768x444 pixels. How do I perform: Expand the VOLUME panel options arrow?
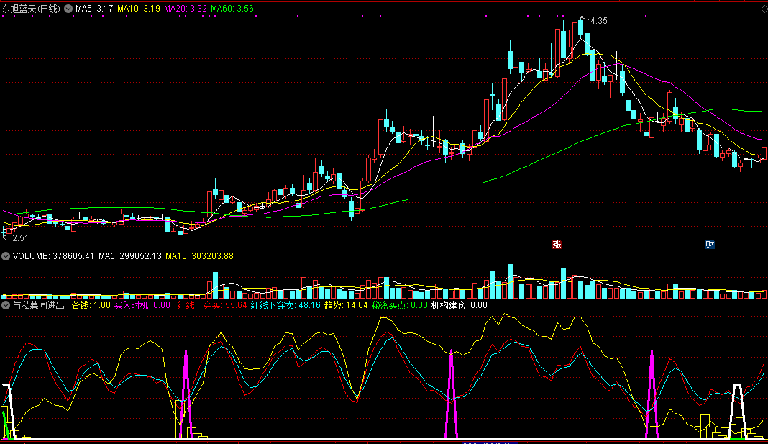coord(5,255)
